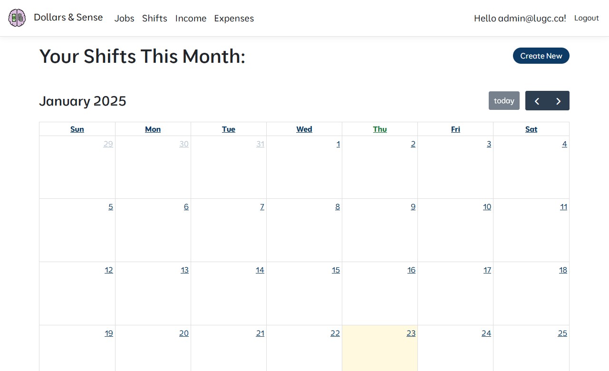Select the Sun column header
Viewport: 609px width, 371px height.
point(77,129)
